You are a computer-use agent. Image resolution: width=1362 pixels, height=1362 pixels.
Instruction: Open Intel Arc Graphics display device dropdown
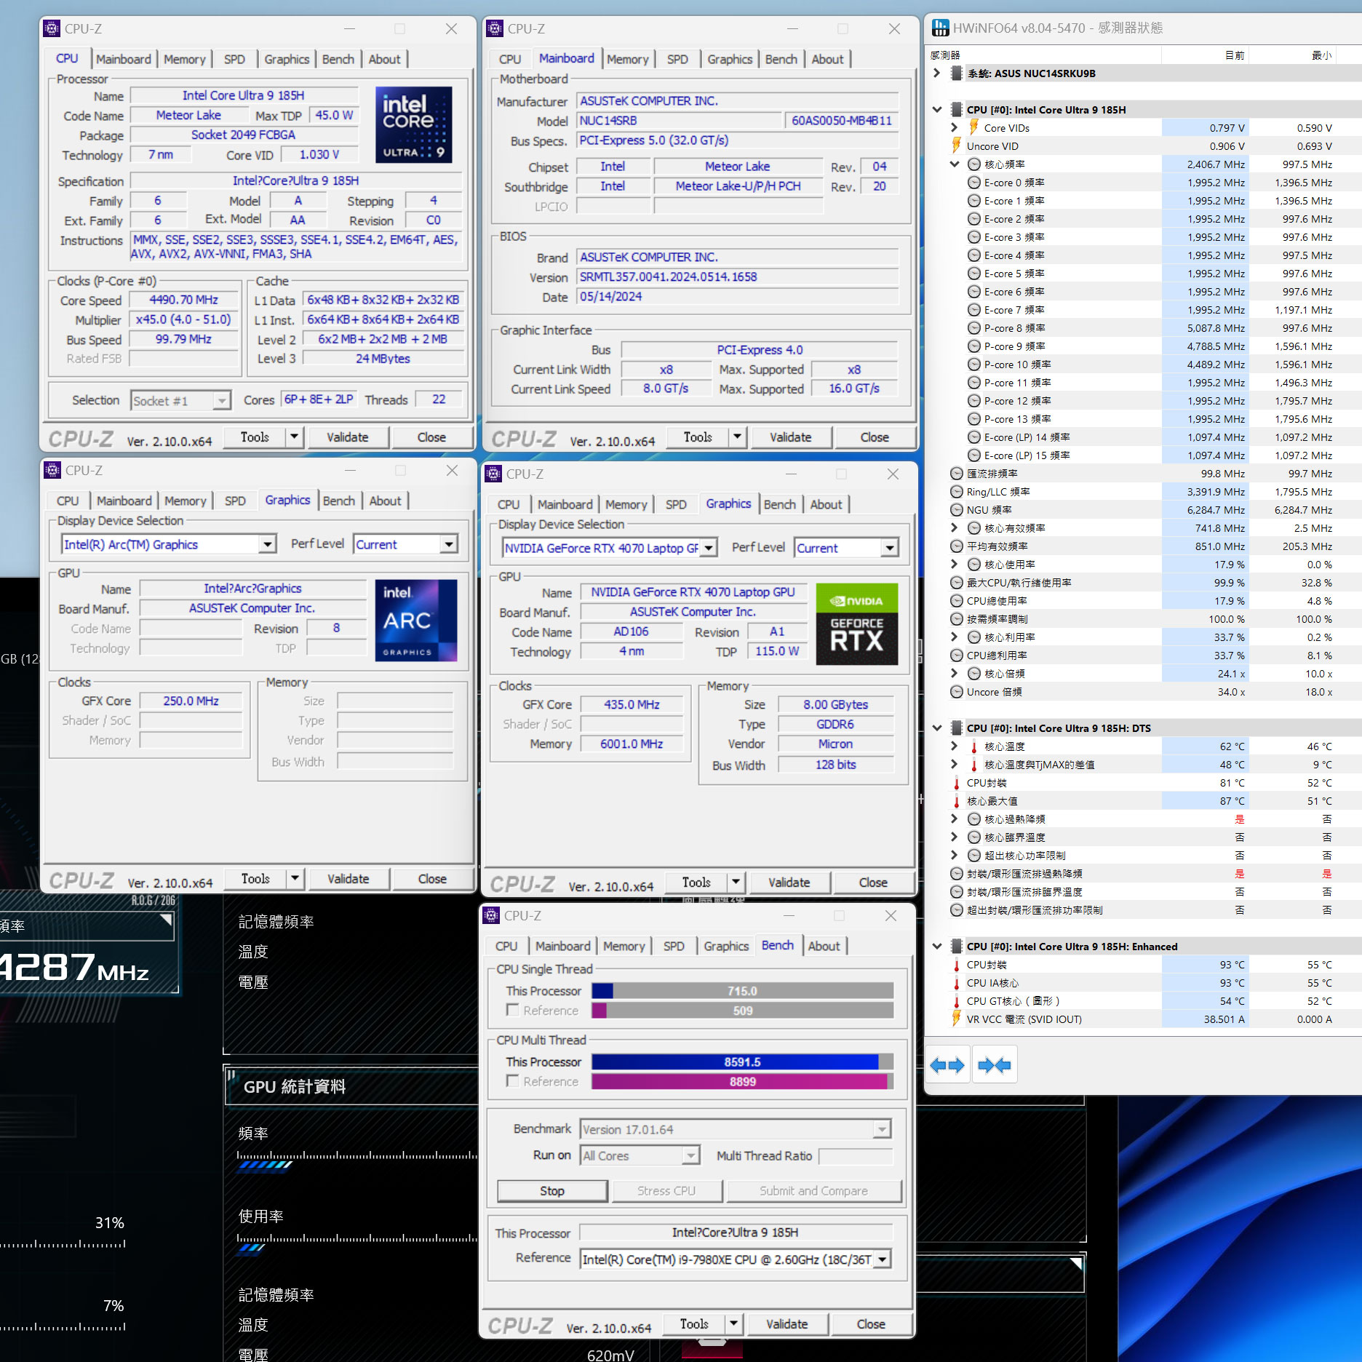click(x=268, y=544)
